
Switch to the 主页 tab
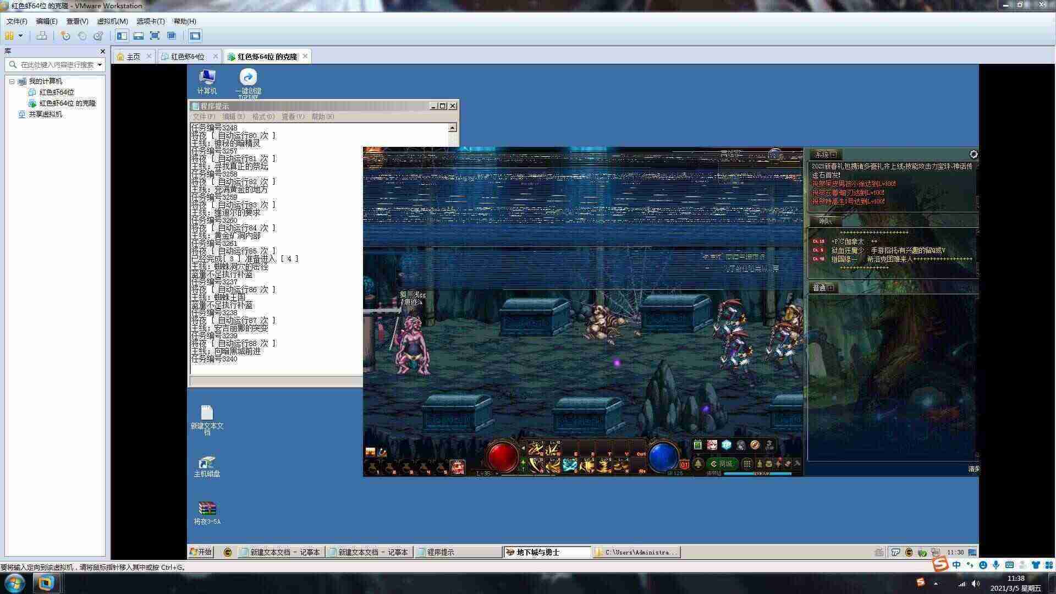(133, 57)
